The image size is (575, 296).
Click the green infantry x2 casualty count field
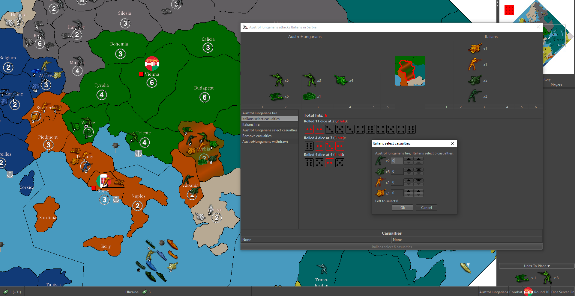tap(397, 161)
